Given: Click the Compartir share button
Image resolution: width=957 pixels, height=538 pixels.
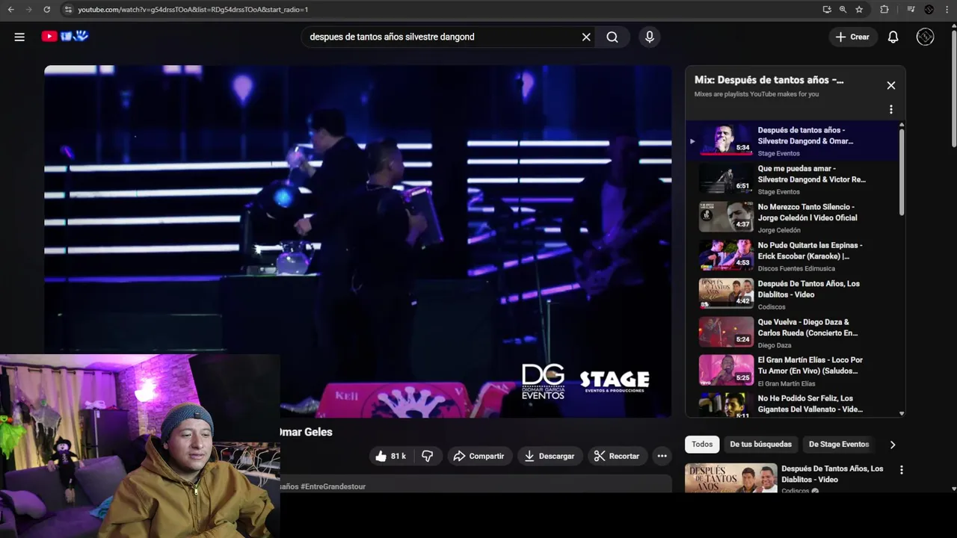Looking at the screenshot, I should click(478, 456).
